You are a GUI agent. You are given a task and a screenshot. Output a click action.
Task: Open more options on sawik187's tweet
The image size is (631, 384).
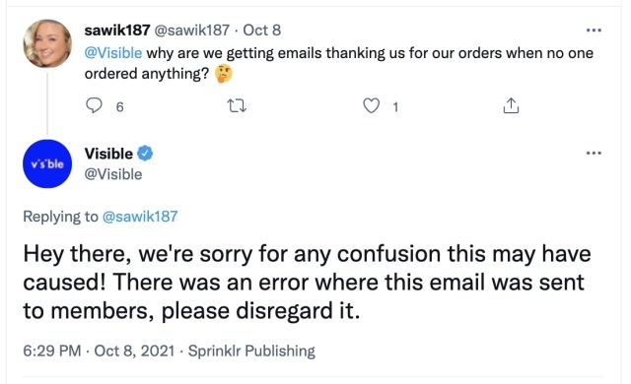pyautogui.click(x=594, y=31)
